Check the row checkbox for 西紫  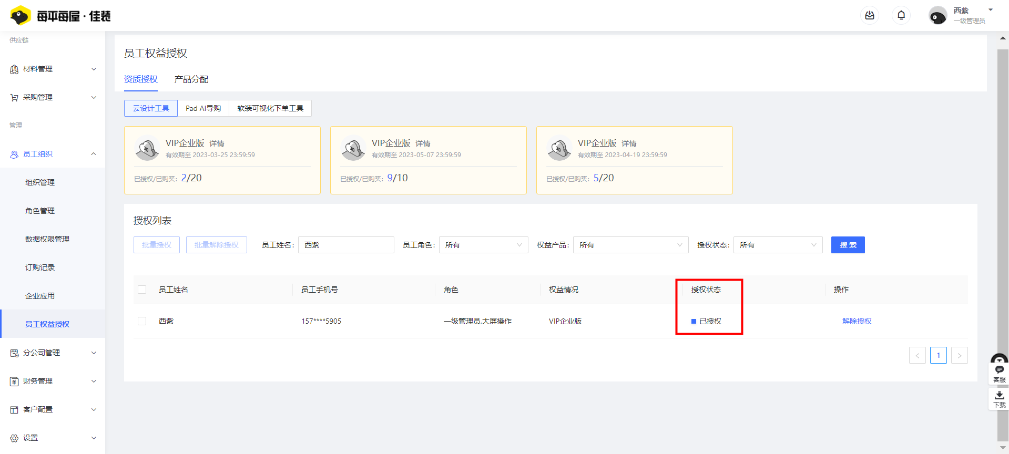(x=142, y=321)
